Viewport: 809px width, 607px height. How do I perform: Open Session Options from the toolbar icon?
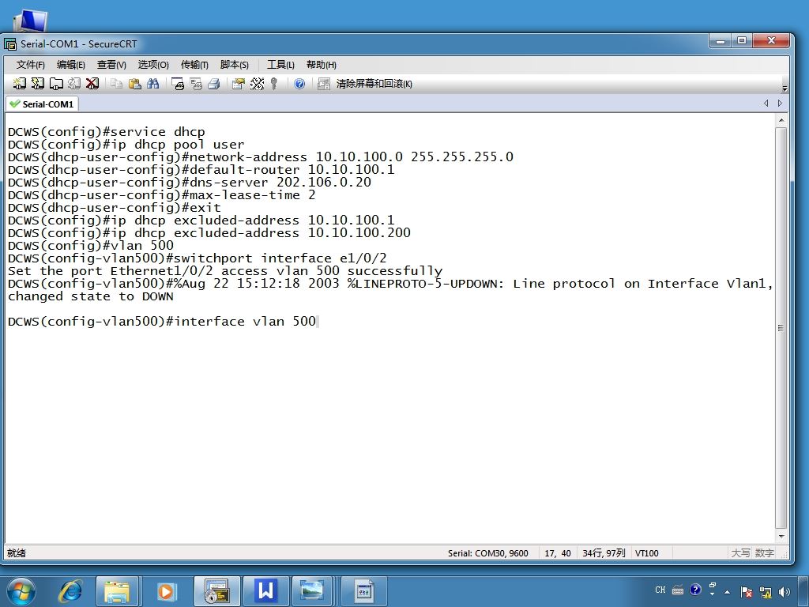pyautogui.click(x=239, y=84)
